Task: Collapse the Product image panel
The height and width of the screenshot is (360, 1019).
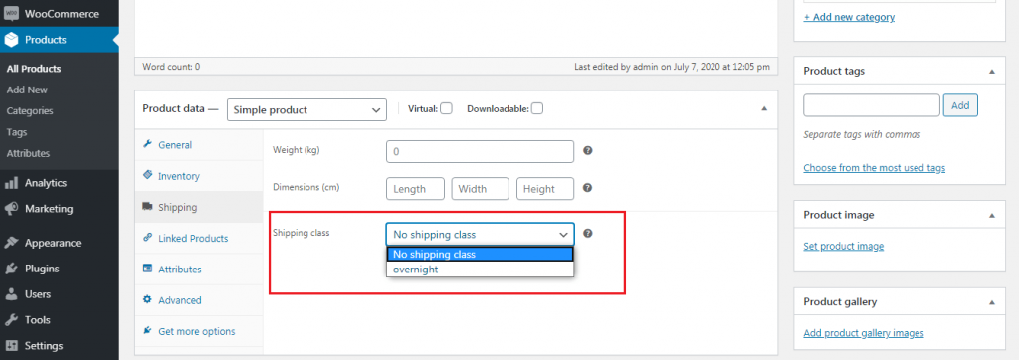Action: tap(992, 215)
